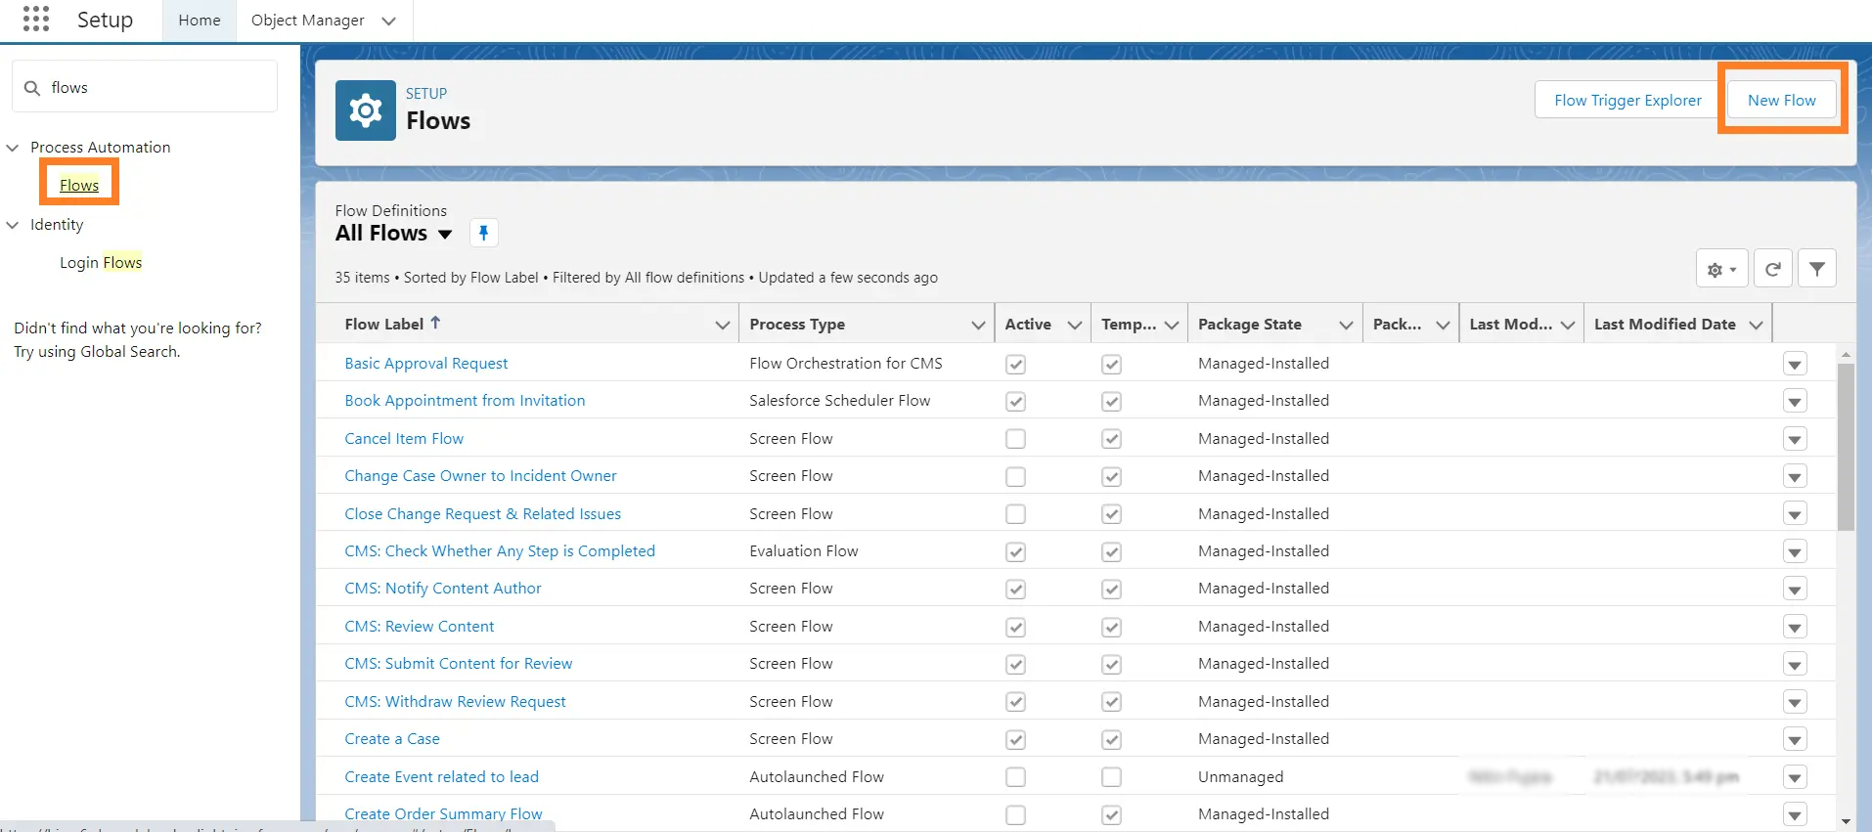1872x832 pixels.
Task: Select Flows in setup tree
Action: [79, 185]
